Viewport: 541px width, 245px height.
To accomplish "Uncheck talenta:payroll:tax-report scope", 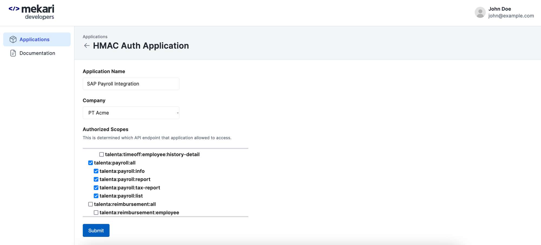I will tap(96, 188).
